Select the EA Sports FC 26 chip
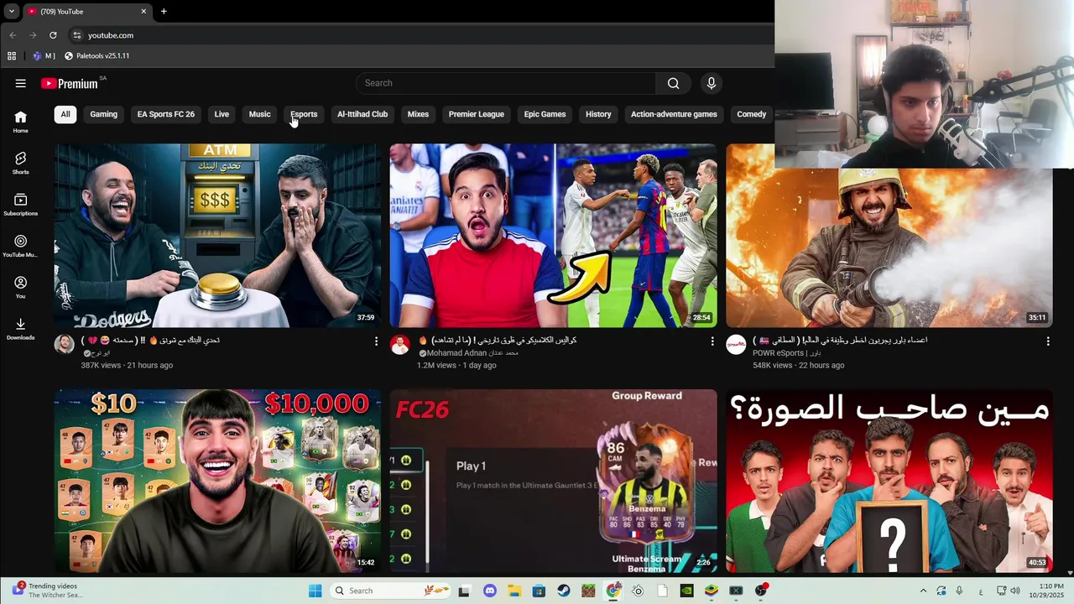 click(x=166, y=114)
